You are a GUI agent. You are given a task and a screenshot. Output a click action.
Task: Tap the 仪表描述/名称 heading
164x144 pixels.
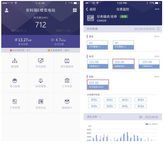[107, 17]
